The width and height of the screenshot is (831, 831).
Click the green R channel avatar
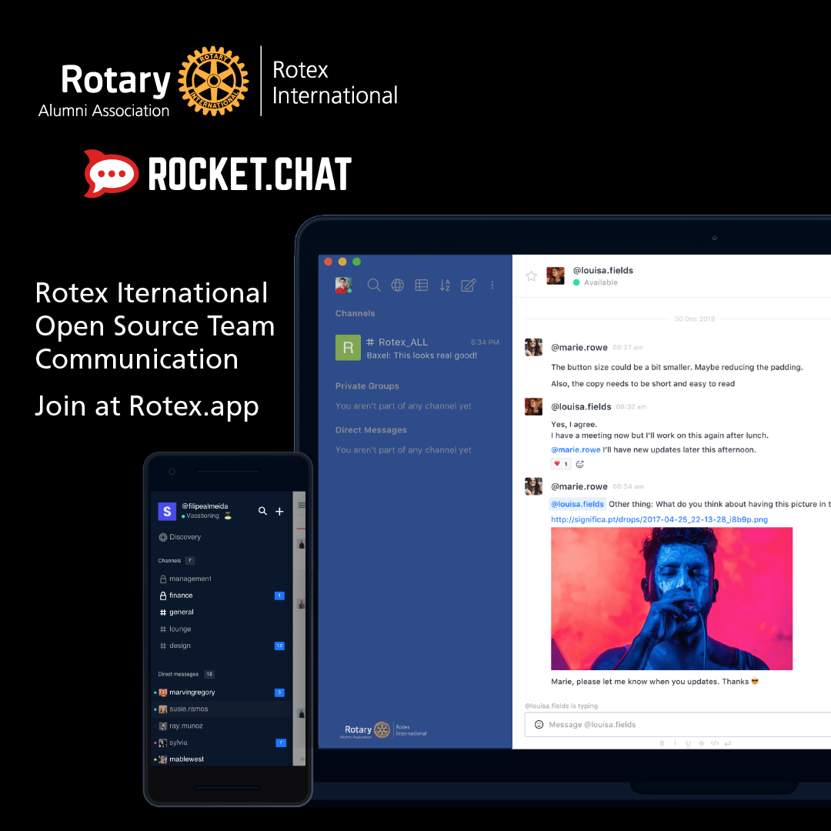pyautogui.click(x=348, y=348)
